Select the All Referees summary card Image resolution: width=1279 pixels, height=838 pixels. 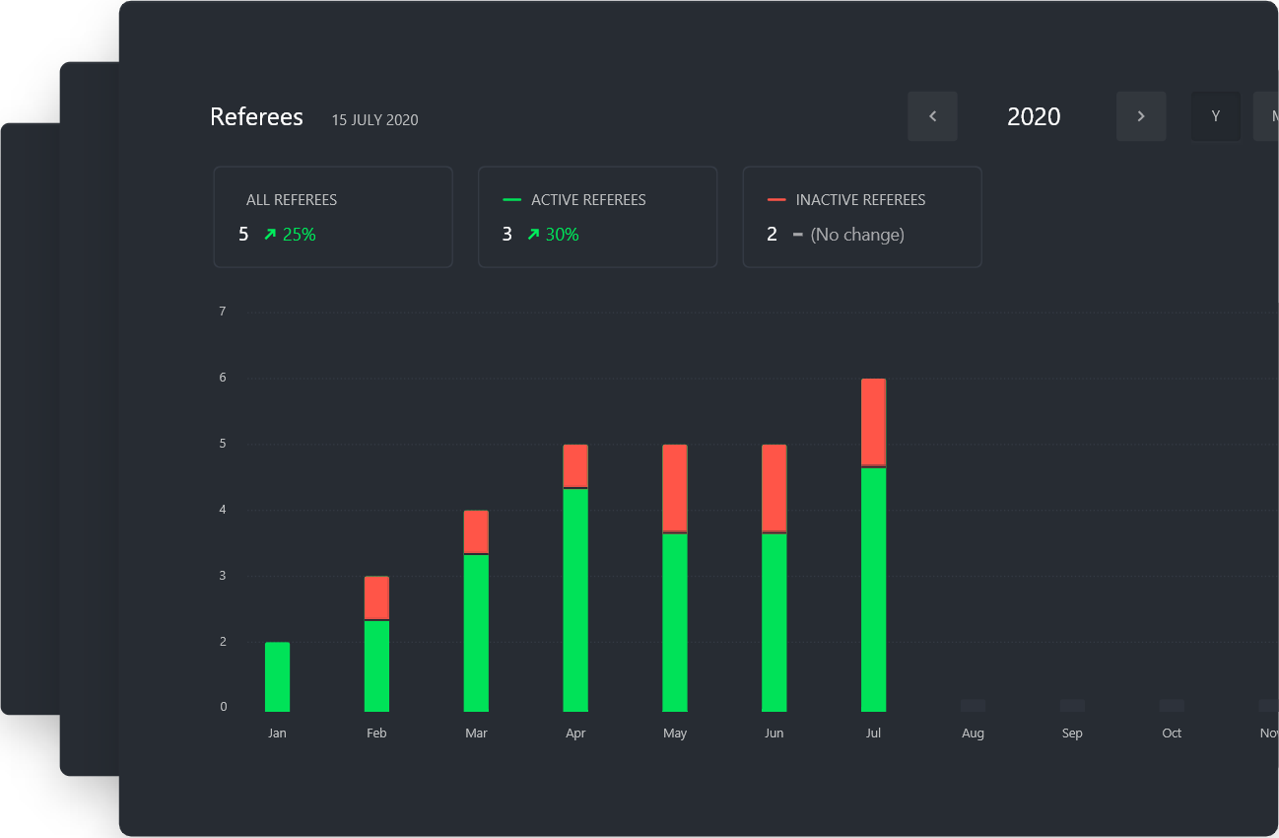pyautogui.click(x=333, y=217)
